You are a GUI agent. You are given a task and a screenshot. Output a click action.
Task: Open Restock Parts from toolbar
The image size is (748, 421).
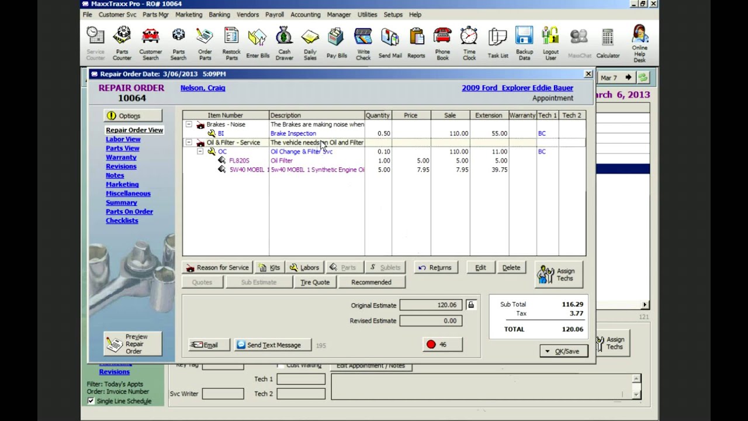[231, 43]
